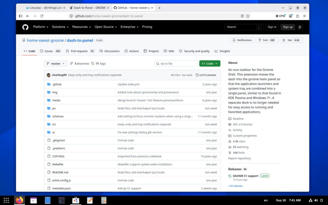Open the Security and quality tab
This screenshot has width=328, height=205.
[x=194, y=51]
